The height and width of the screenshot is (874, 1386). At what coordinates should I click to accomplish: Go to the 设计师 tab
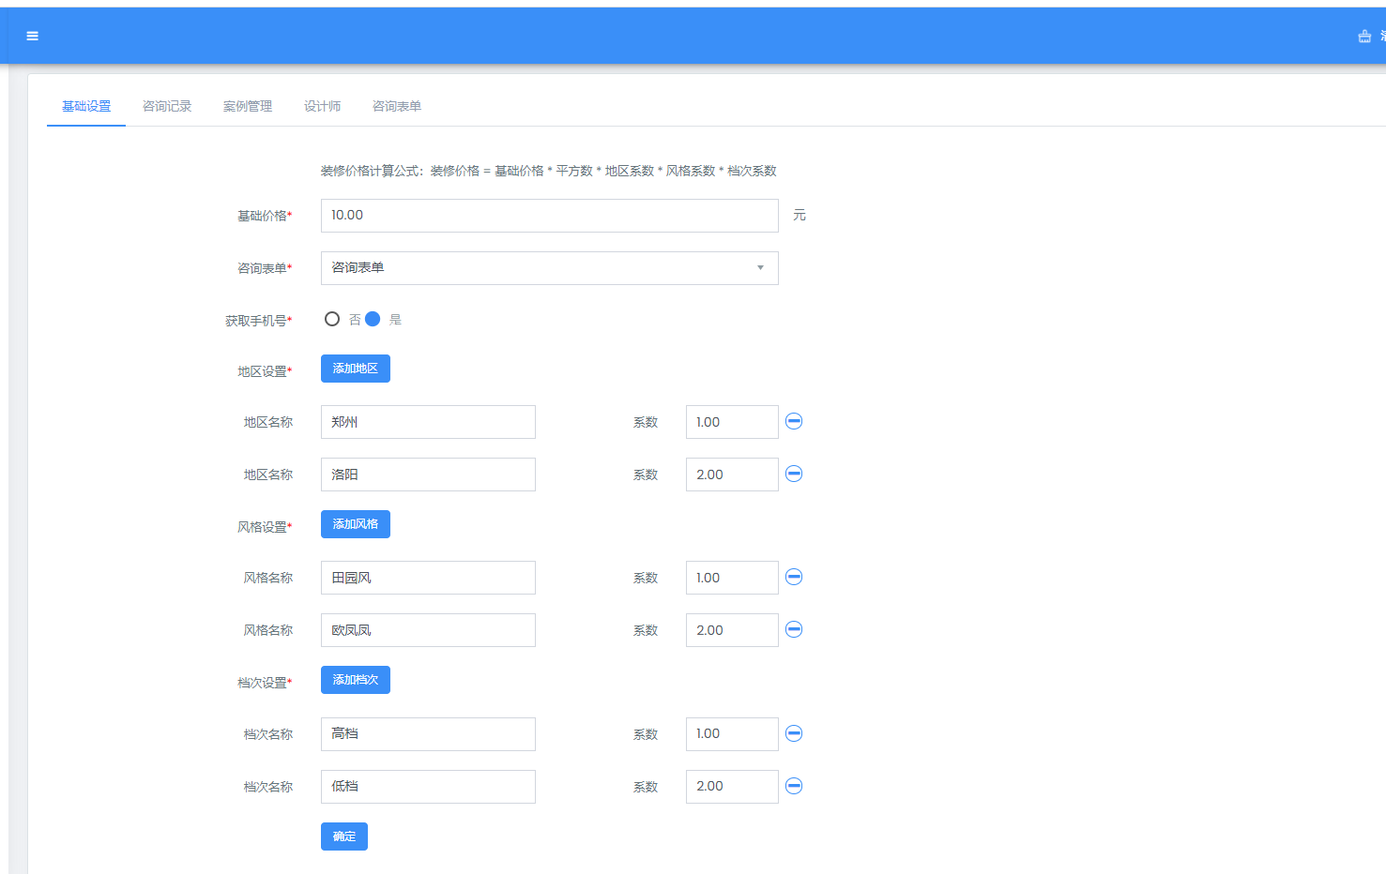pyautogui.click(x=322, y=106)
